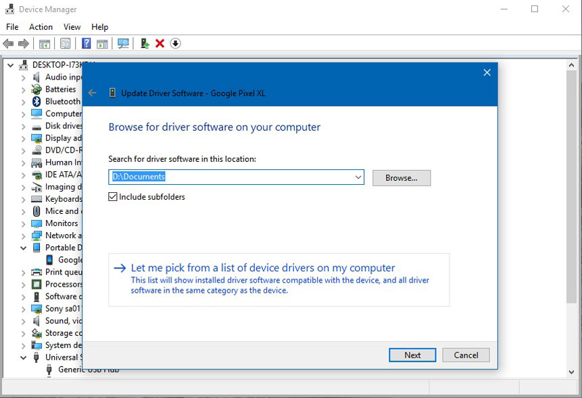This screenshot has height=398, width=582.
Task: Click the Next button
Action: pos(412,355)
